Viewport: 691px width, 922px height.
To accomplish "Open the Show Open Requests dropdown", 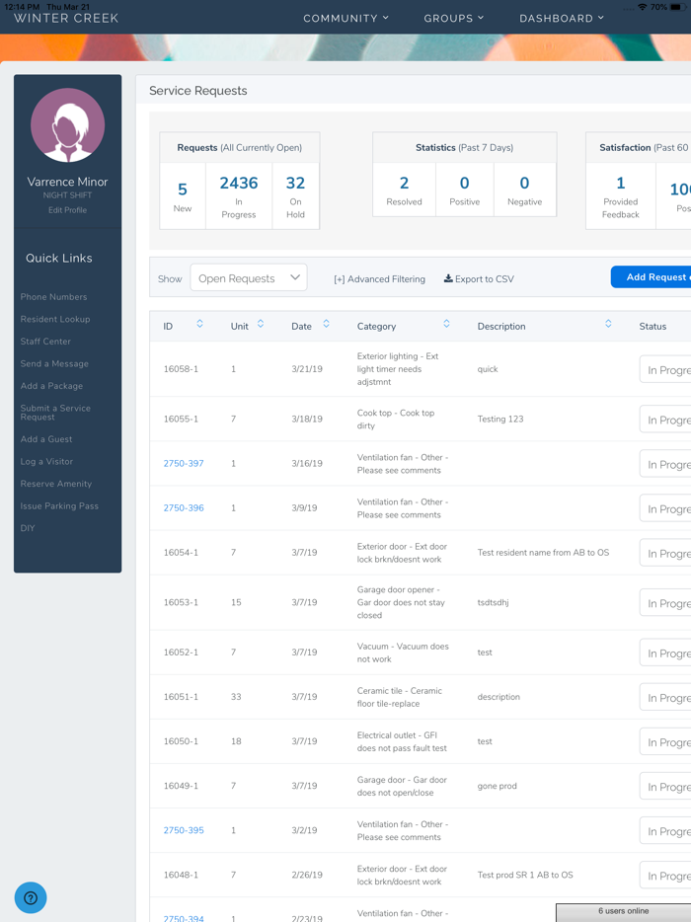I will click(x=248, y=278).
